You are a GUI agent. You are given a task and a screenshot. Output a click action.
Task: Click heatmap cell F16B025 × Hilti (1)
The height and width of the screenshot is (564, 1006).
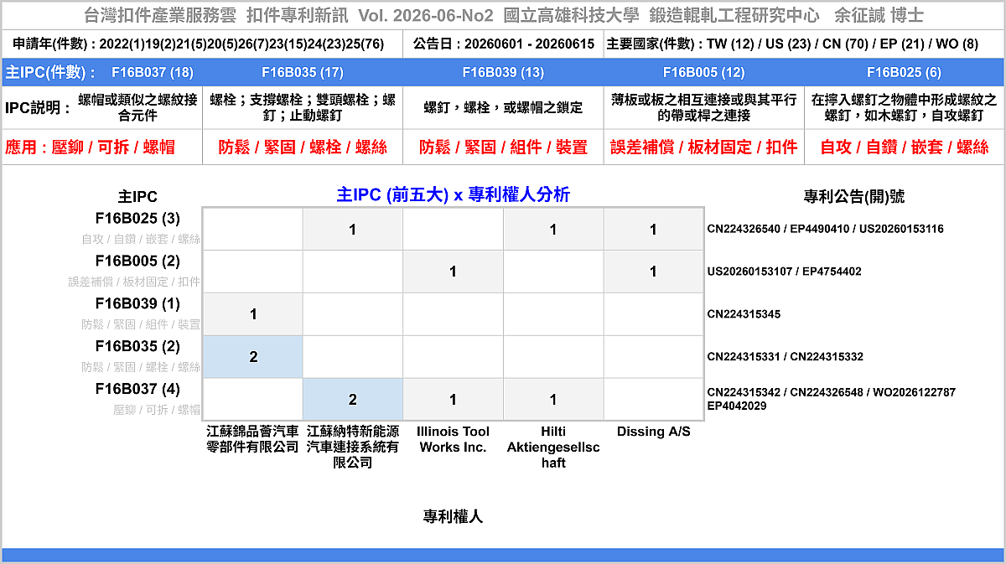[553, 230]
